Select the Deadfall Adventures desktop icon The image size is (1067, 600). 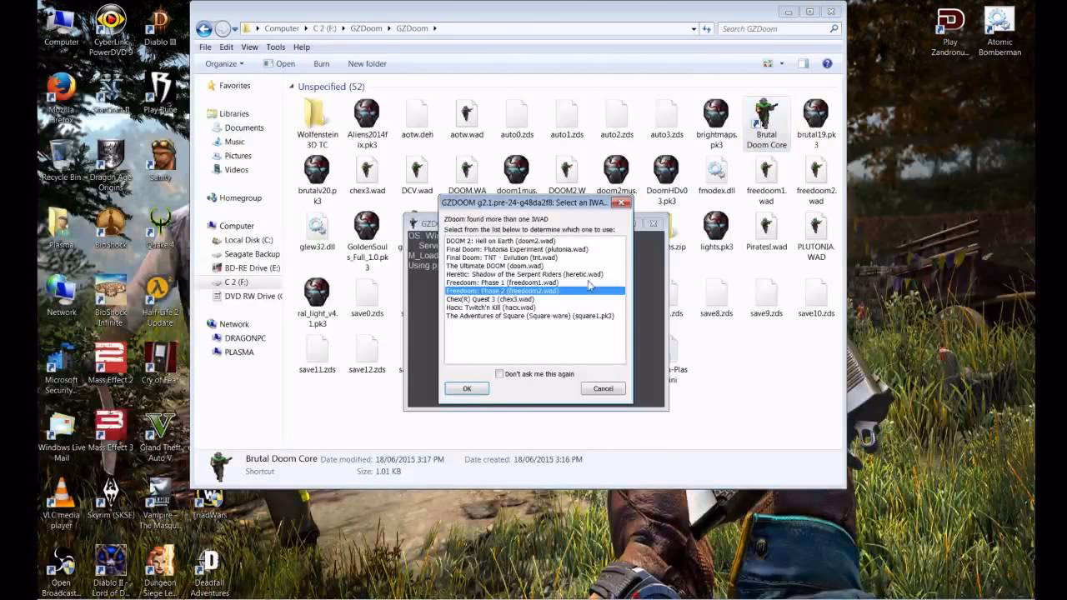[209, 572]
